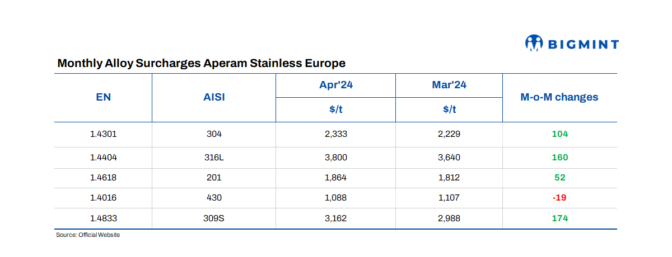Click the AISI column header

coord(213,97)
